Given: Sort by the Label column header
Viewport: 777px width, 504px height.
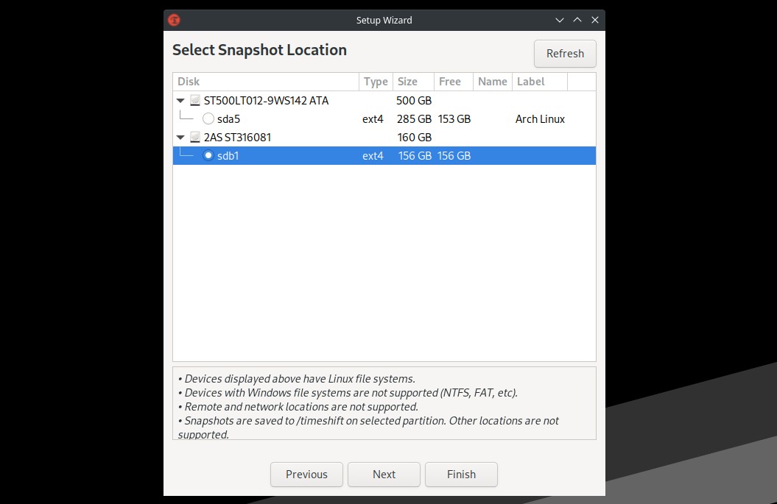Looking at the screenshot, I should 540,82.
